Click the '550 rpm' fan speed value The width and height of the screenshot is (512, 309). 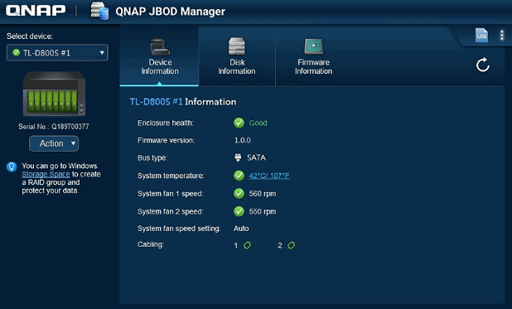point(263,212)
